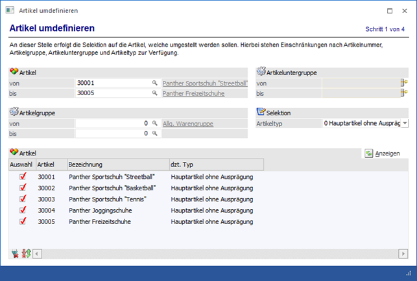Screen dimensions: 417x281
Task: Click the Artikel von input field
Action: coord(113,84)
